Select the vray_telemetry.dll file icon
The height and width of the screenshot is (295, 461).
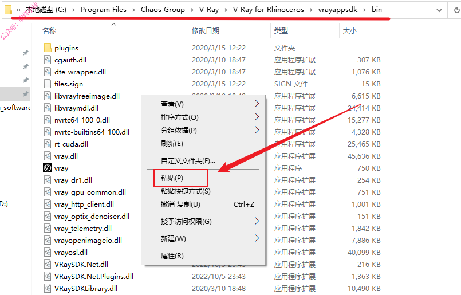point(48,228)
